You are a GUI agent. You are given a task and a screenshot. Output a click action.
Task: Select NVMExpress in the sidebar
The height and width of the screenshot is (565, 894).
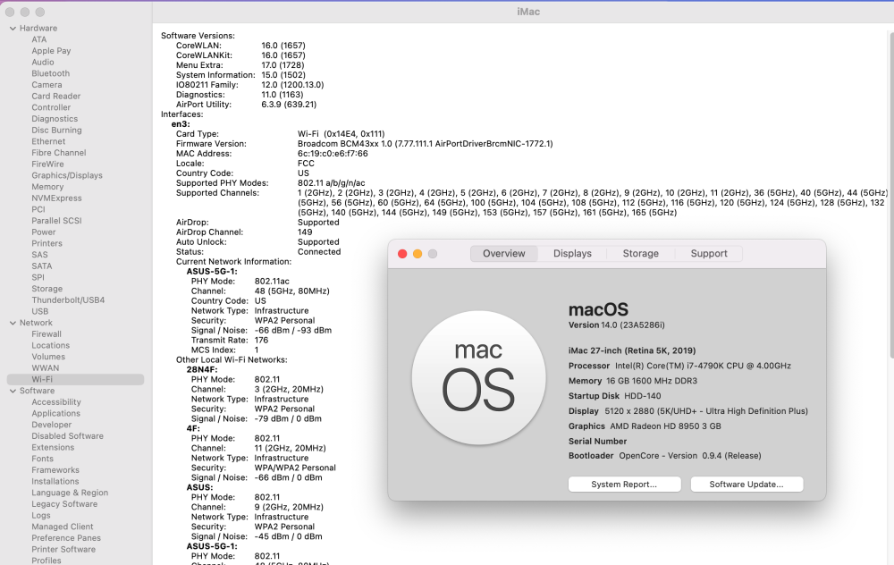(56, 198)
